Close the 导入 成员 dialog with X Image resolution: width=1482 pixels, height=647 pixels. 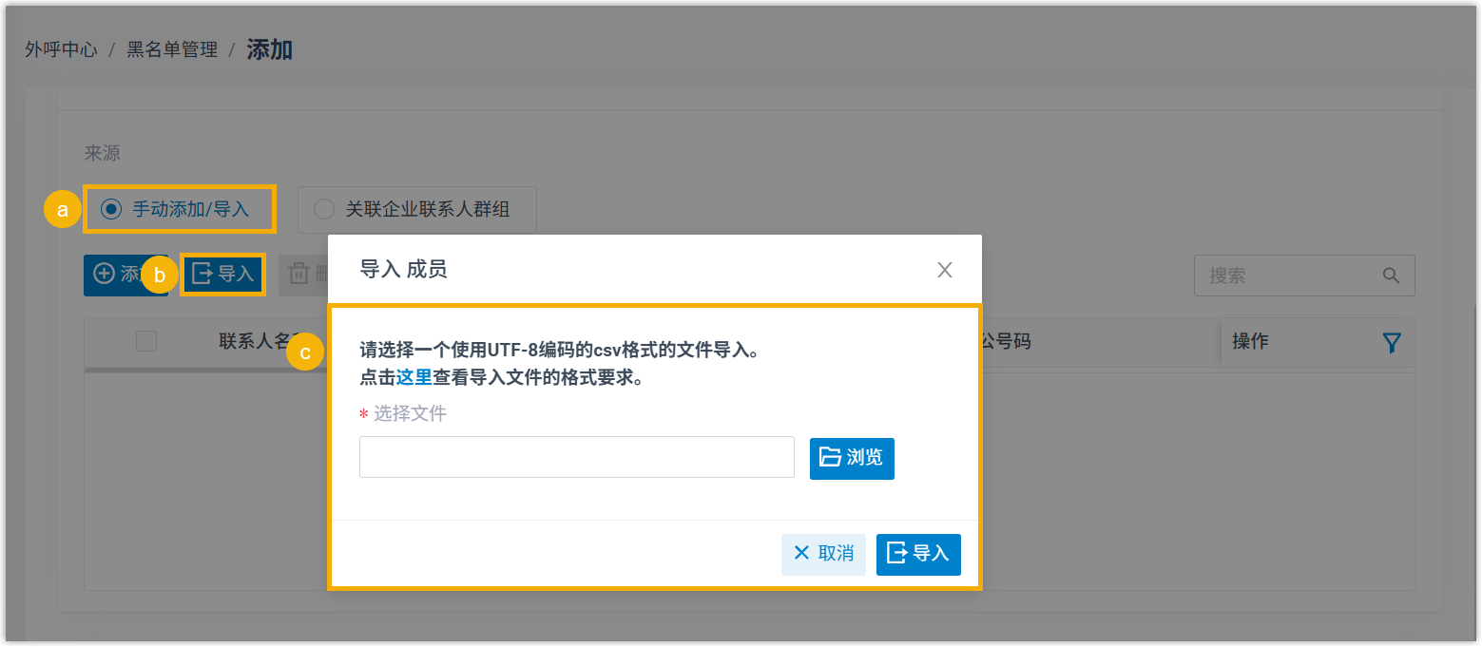[944, 270]
